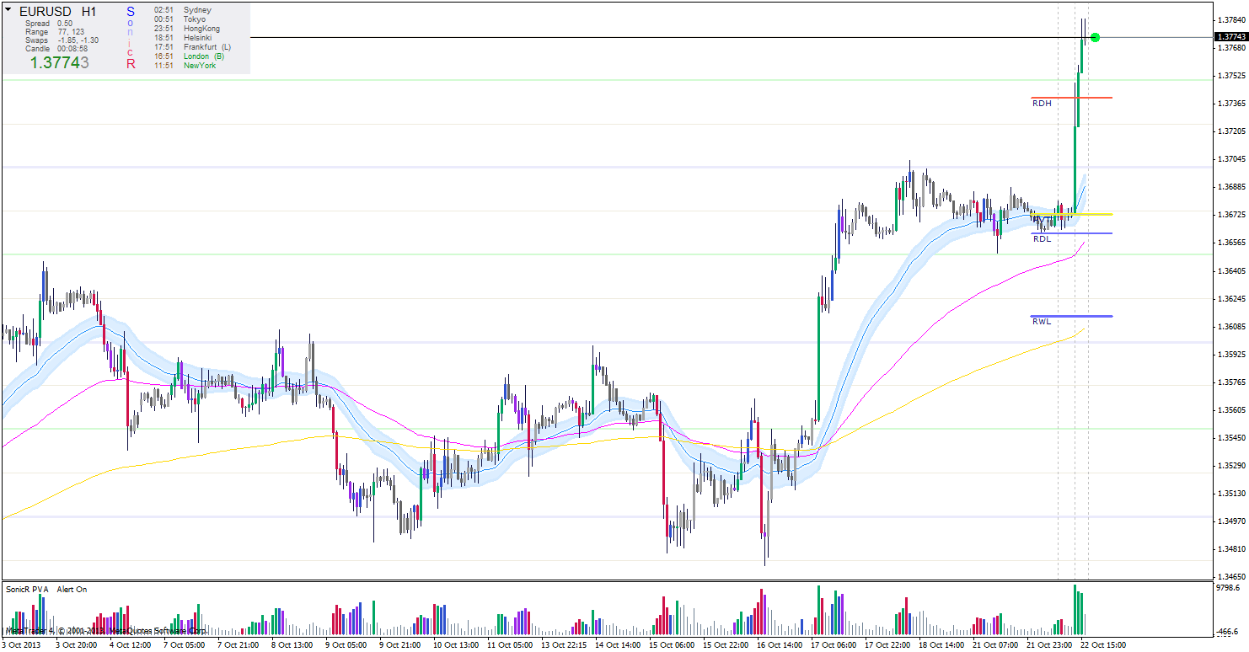Click the 1.37525 price axis label

point(1231,76)
